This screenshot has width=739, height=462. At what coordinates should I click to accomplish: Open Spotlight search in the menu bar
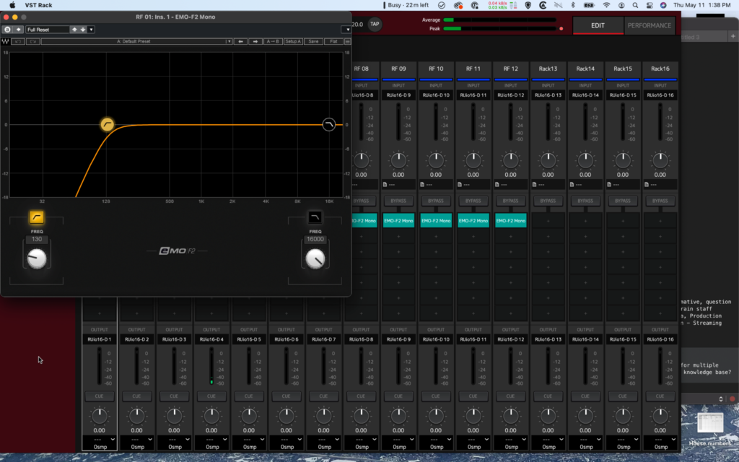coord(635,5)
